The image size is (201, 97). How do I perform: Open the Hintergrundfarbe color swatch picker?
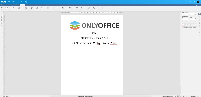(183, 25)
